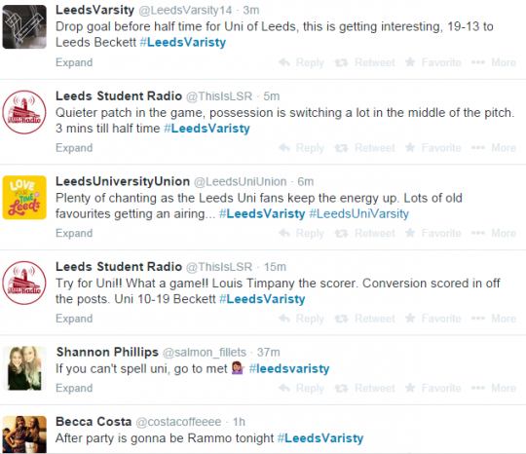Retweet the LeedsVarsity drop goal tweet

[364, 62]
